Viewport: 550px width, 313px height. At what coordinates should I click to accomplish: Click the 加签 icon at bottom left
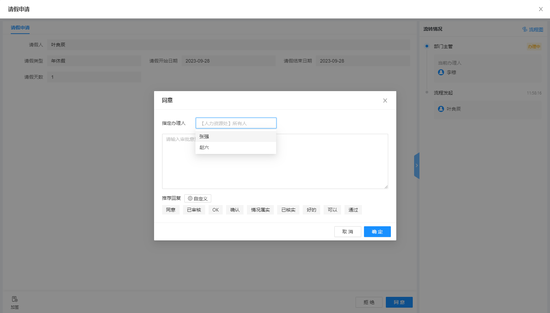click(14, 300)
